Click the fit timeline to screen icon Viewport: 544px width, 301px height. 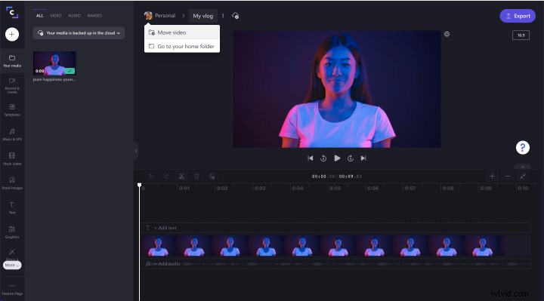pyautogui.click(x=523, y=177)
